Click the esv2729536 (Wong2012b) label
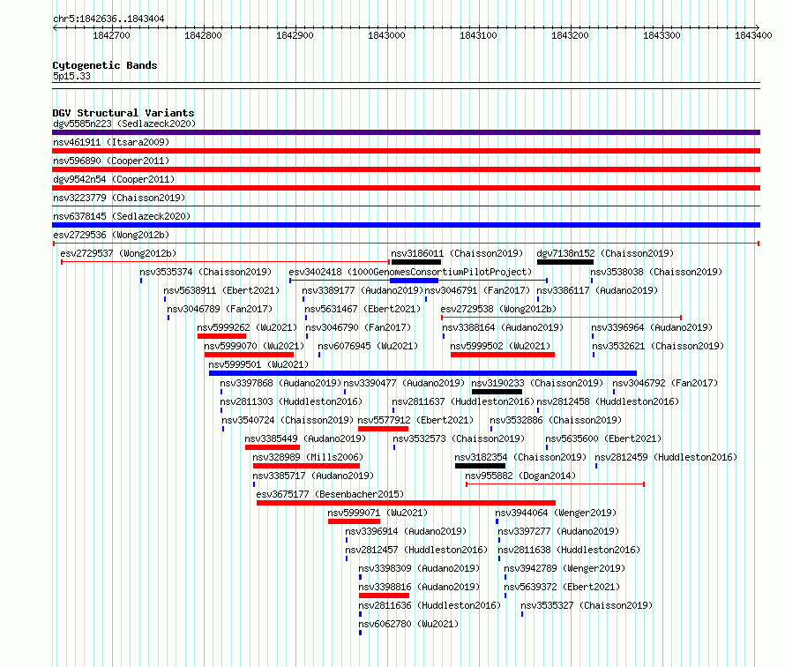The image size is (785, 667). click(x=111, y=235)
